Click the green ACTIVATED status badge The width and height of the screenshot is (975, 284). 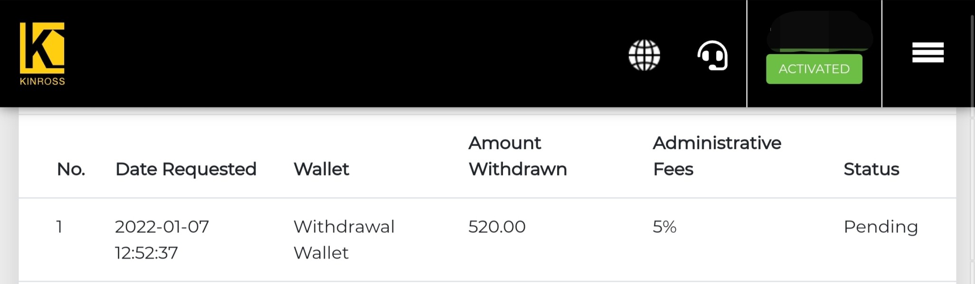(x=814, y=69)
